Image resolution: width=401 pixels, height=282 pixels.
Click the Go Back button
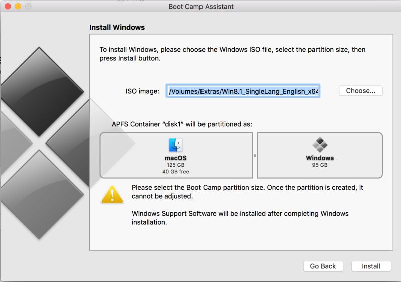coord(323,266)
